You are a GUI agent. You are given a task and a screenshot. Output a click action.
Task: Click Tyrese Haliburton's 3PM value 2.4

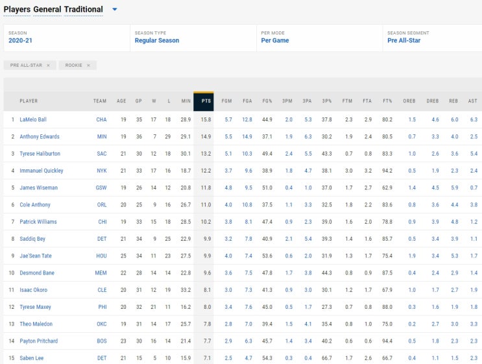(x=289, y=154)
